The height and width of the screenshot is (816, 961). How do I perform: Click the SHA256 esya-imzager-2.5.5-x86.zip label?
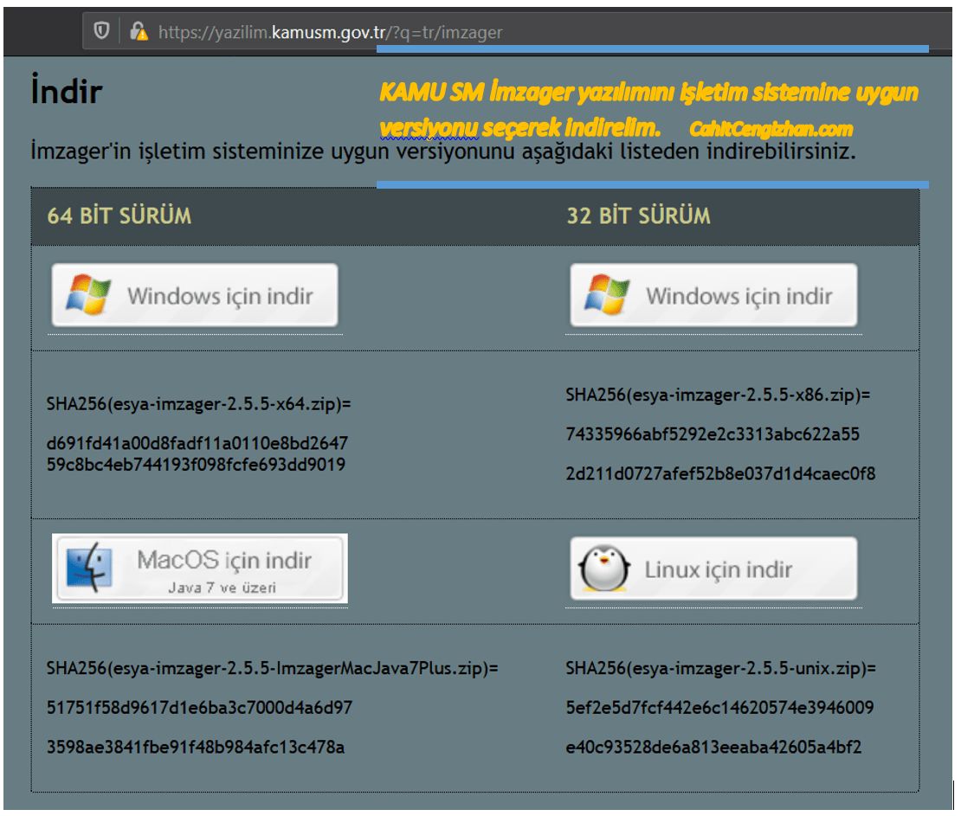pyautogui.click(x=718, y=395)
